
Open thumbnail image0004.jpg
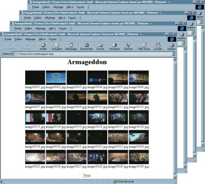point(97,78)
